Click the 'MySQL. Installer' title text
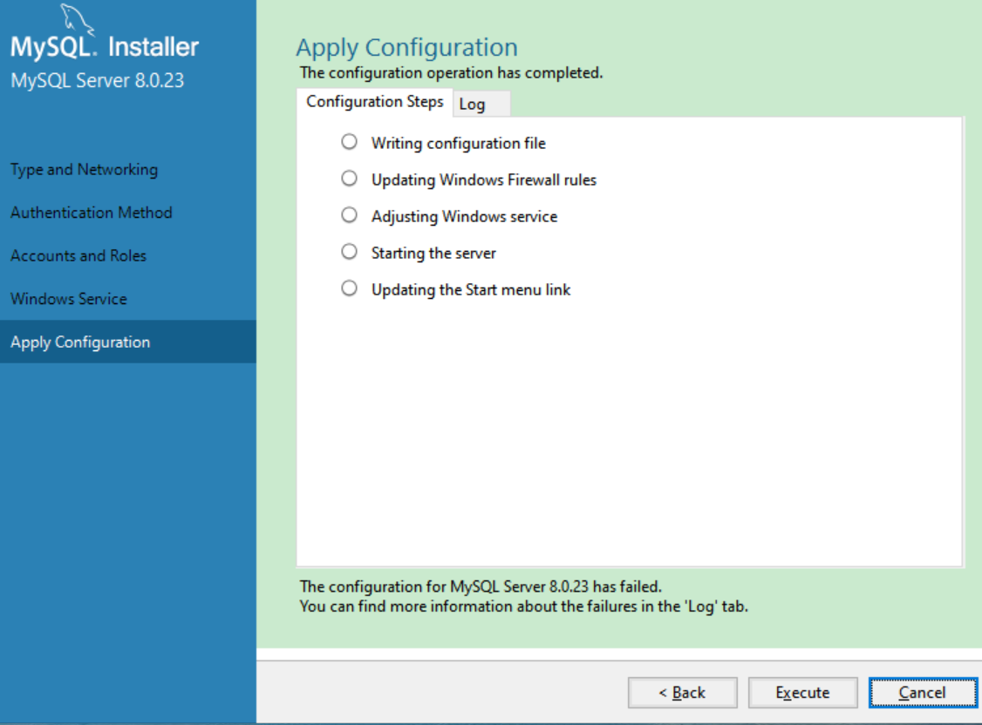The image size is (982, 725). pos(105,47)
